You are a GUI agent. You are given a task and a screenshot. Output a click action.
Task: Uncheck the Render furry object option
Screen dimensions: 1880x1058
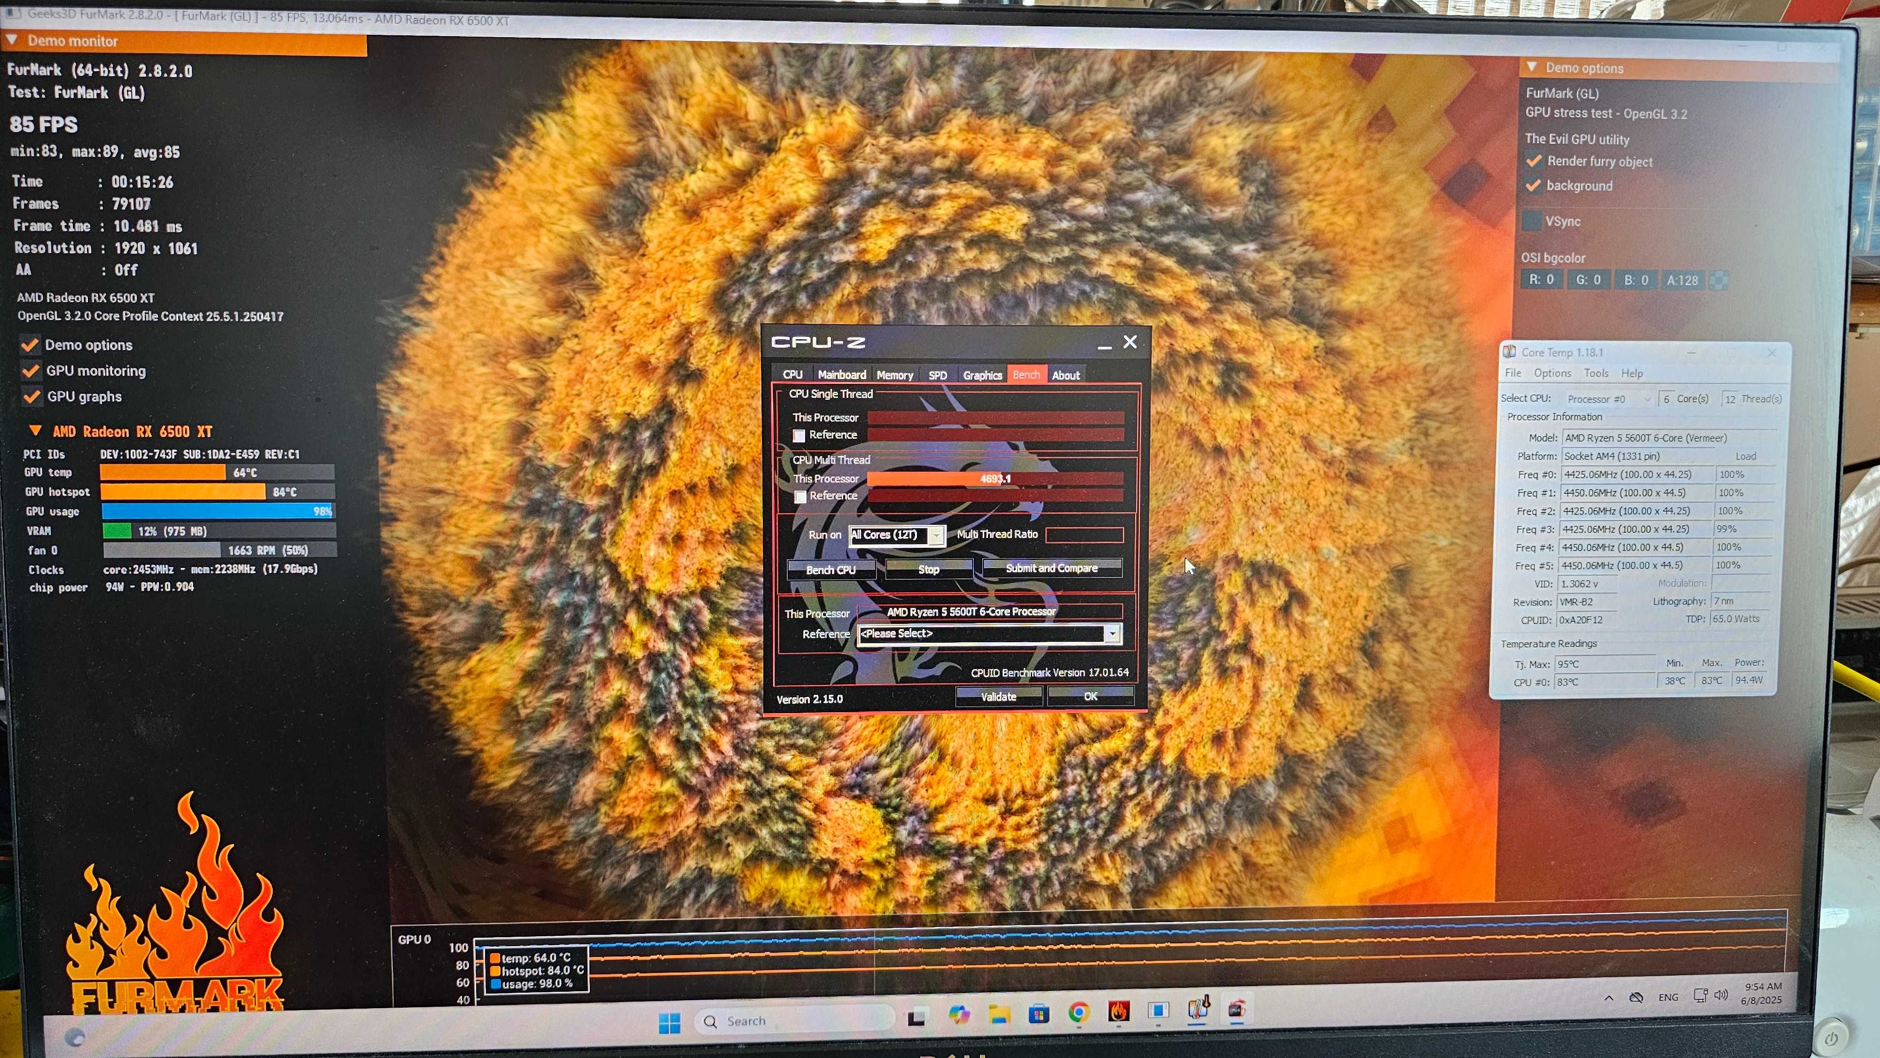pos(1534,161)
